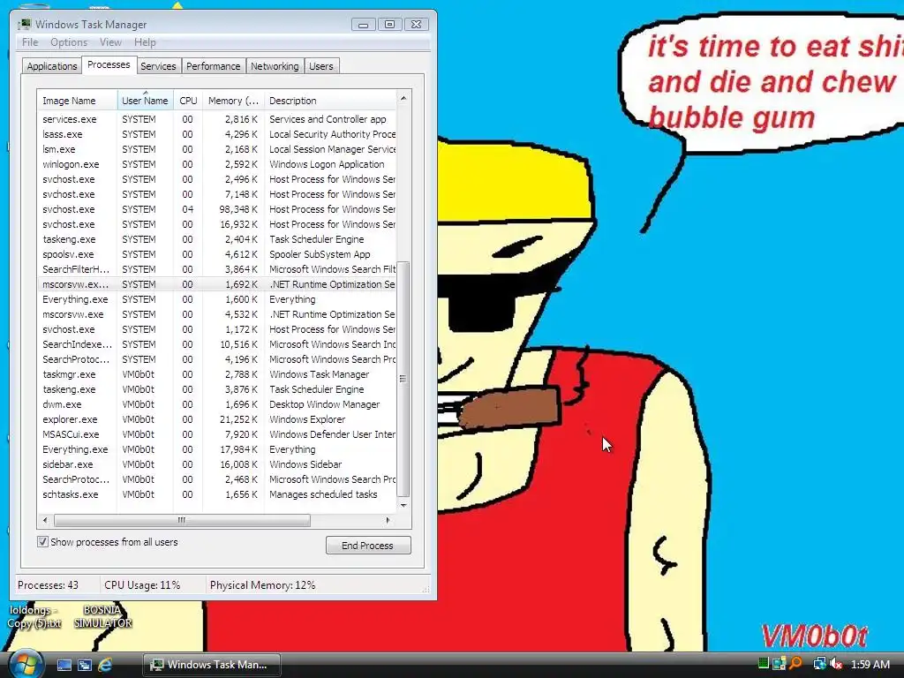This screenshot has height=678, width=904.
Task: Select SYSTEM Everything.exe using 1,600 K
Action: (x=217, y=299)
